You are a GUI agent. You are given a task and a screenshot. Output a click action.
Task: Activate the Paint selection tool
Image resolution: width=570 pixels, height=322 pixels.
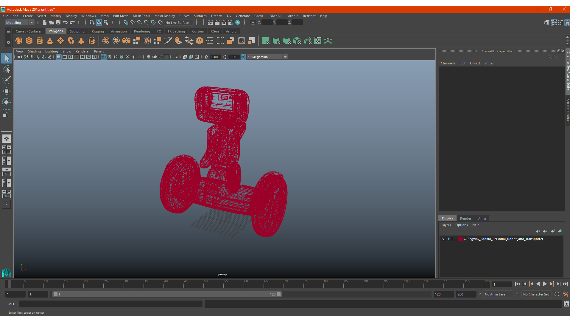[x=7, y=80]
